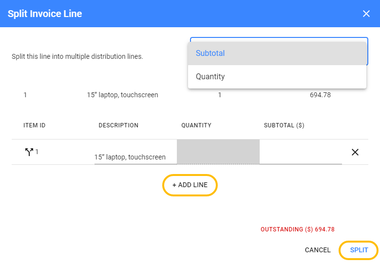Viewport: 380px width, 263px height.
Task: Click the red OUTSTANDING ($) 694.78 amount
Action: point(298,229)
